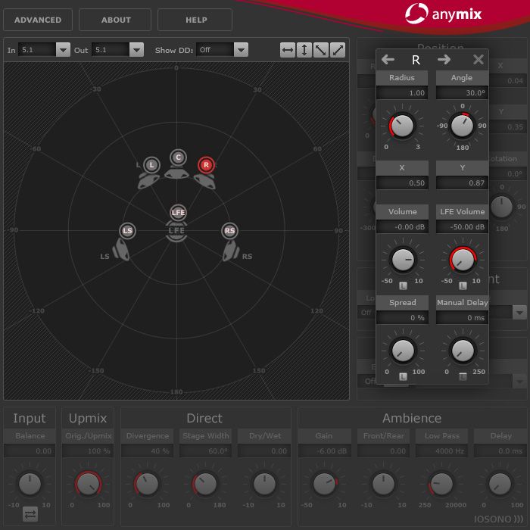Click the Angle value field showing 30.0°

pyautogui.click(x=462, y=93)
